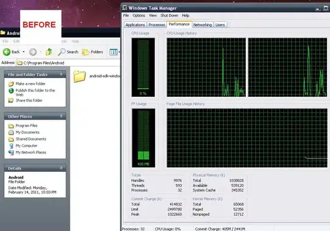Click the Nonpaged value 12712
330x231 pixels.
[x=238, y=214]
